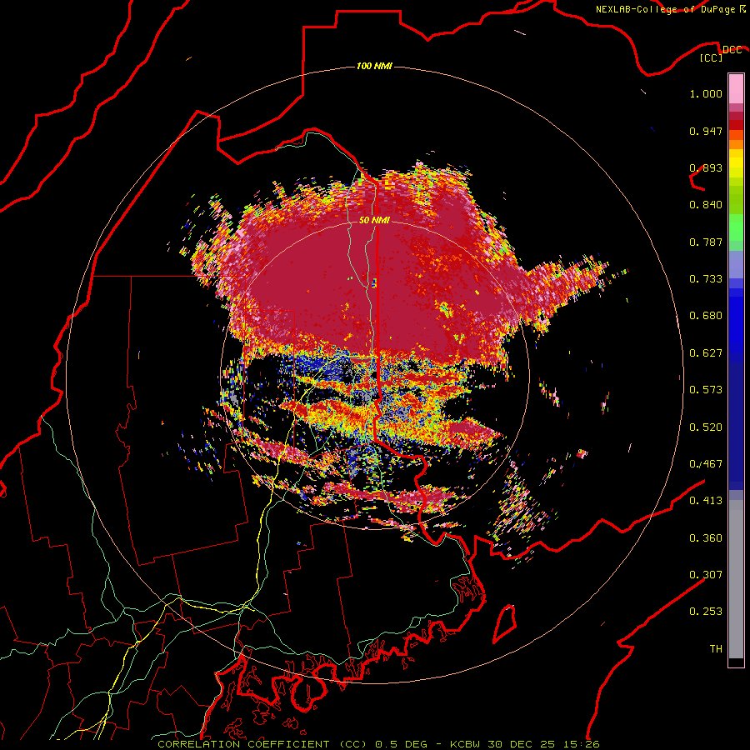Click the 50 NMI range ring label
750x750 pixels.
[x=374, y=220]
